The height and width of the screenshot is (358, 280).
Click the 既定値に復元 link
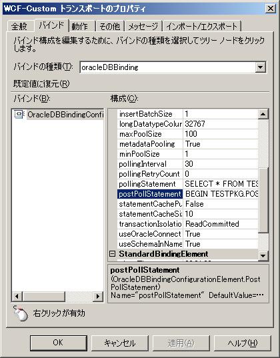point(41,84)
